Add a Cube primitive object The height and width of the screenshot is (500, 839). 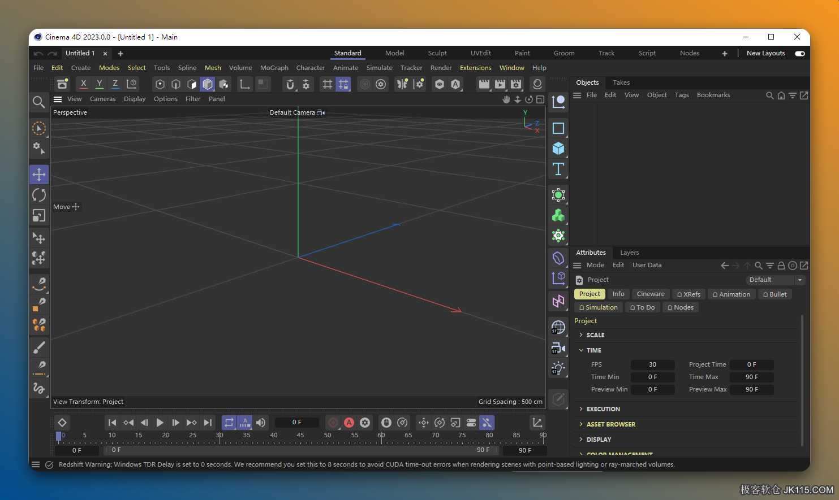coord(558,149)
